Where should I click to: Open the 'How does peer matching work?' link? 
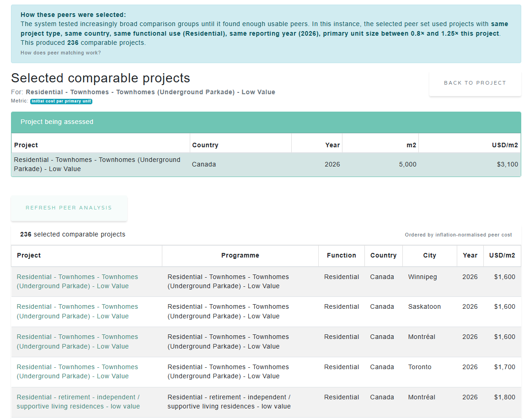[61, 53]
